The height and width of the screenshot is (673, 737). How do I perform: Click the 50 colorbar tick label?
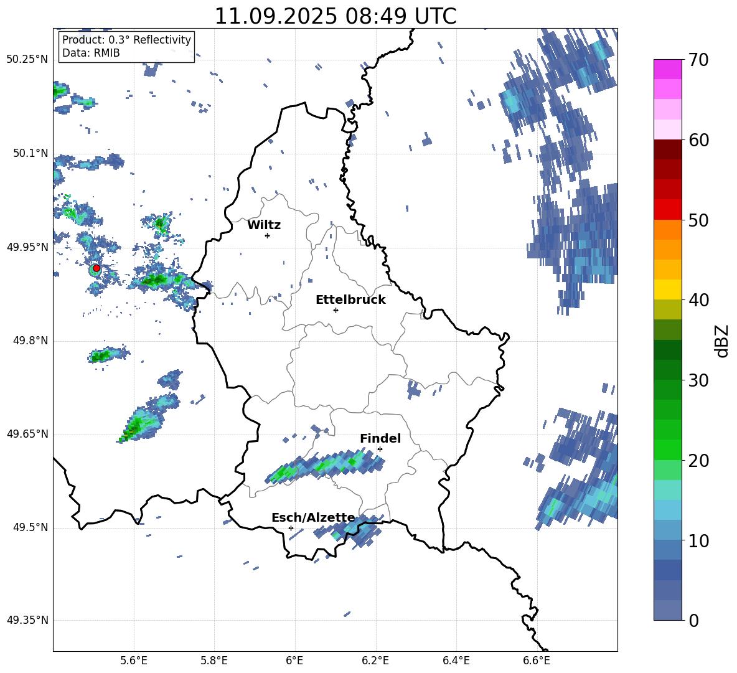pyautogui.click(x=698, y=220)
